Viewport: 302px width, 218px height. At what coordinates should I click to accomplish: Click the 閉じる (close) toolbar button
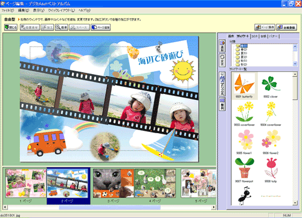[x=11, y=27]
